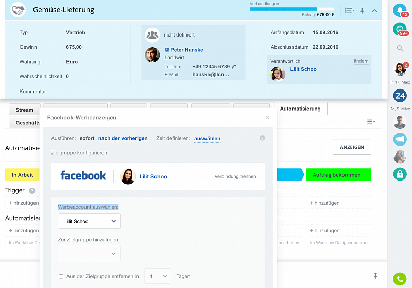Add trigger under In Arbeit stage
Image resolution: width=412 pixels, height=288 pixels.
point(24,203)
